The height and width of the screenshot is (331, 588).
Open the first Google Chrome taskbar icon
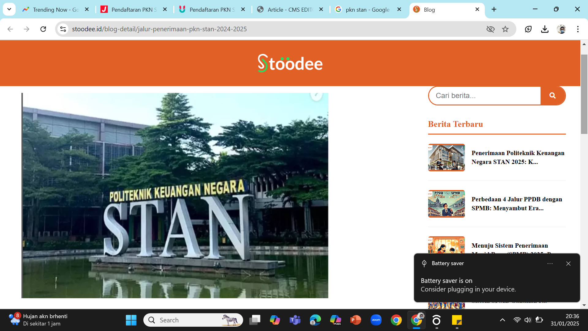(396, 320)
